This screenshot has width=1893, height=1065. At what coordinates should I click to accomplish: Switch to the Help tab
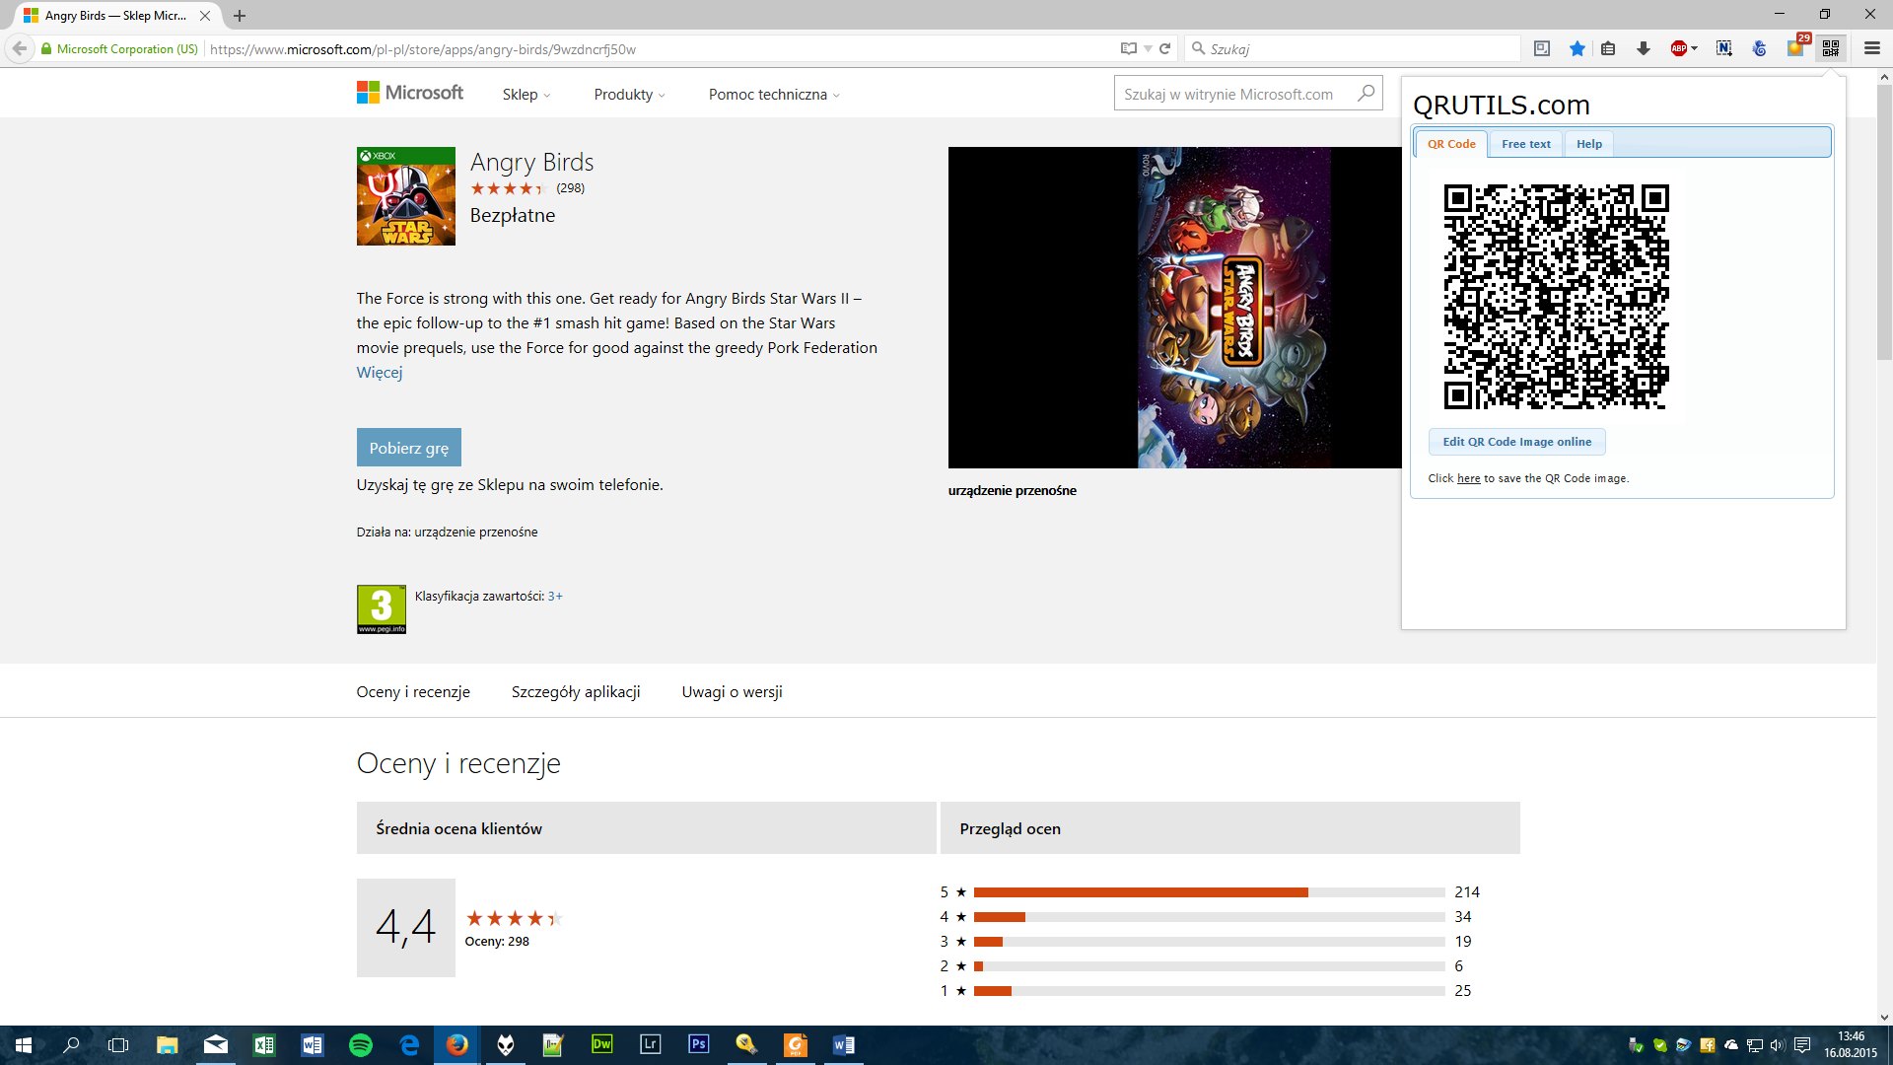[1588, 144]
